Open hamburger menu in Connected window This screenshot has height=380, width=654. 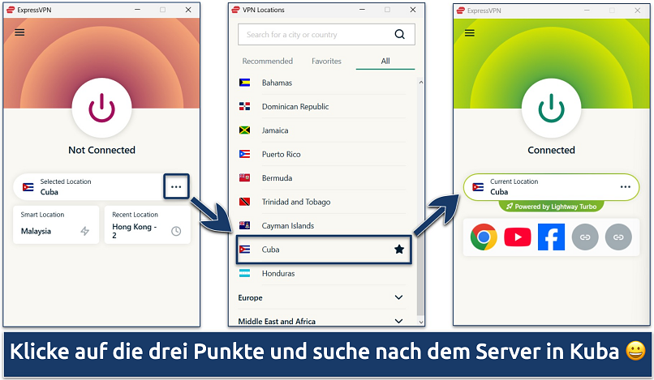[470, 33]
